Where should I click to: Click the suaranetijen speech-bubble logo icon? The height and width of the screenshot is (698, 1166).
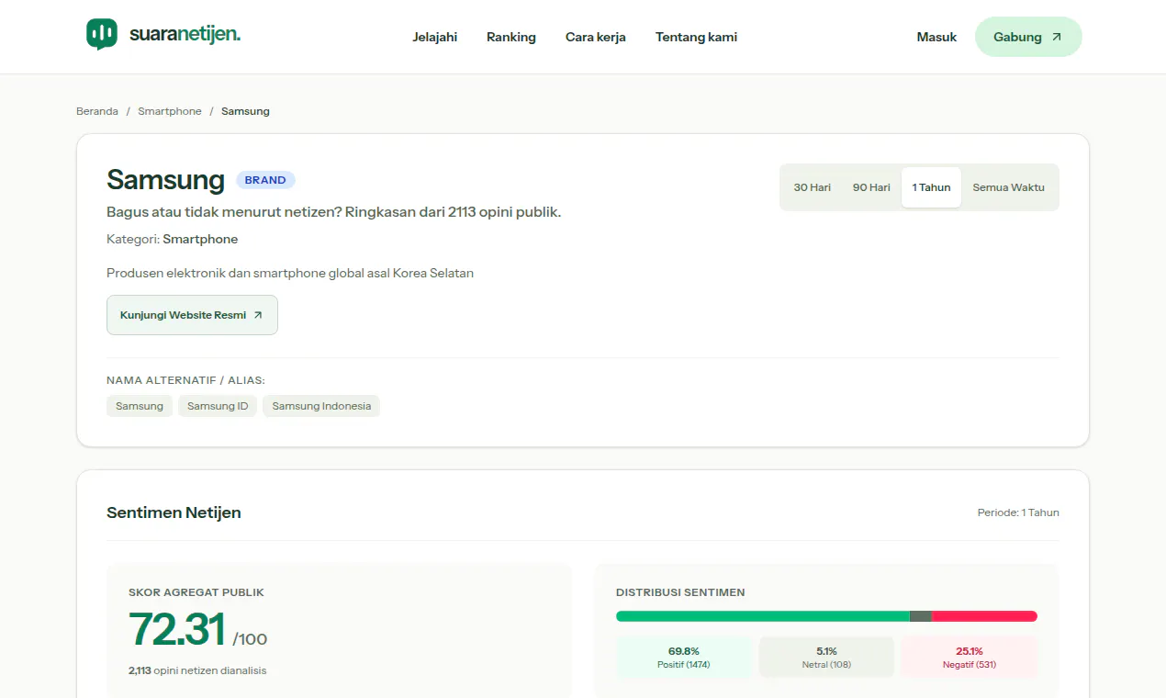102,34
